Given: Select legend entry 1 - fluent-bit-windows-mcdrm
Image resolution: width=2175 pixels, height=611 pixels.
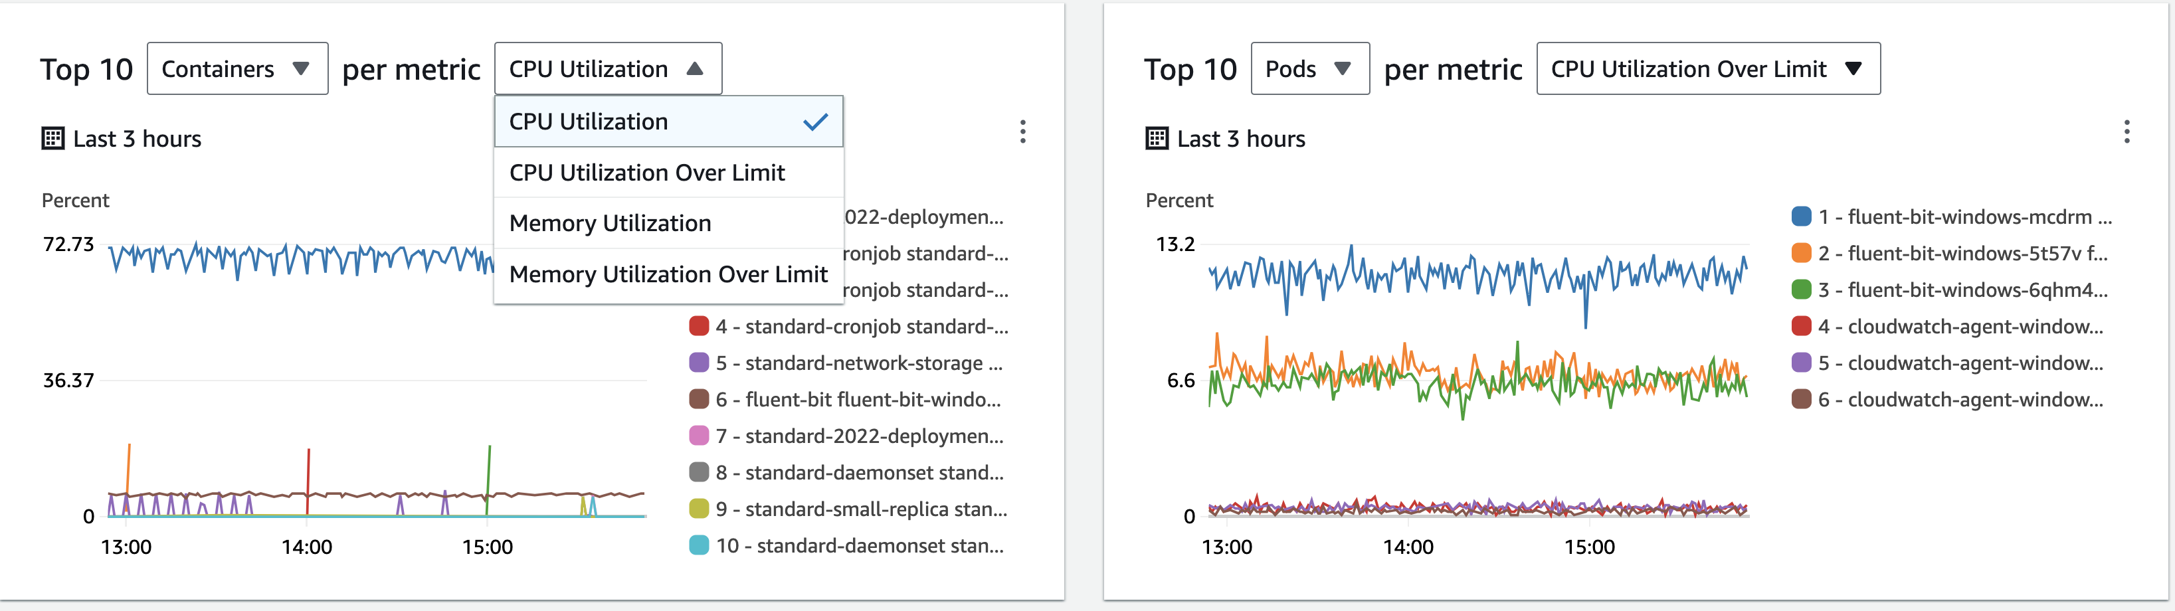Looking at the screenshot, I should (1965, 216).
